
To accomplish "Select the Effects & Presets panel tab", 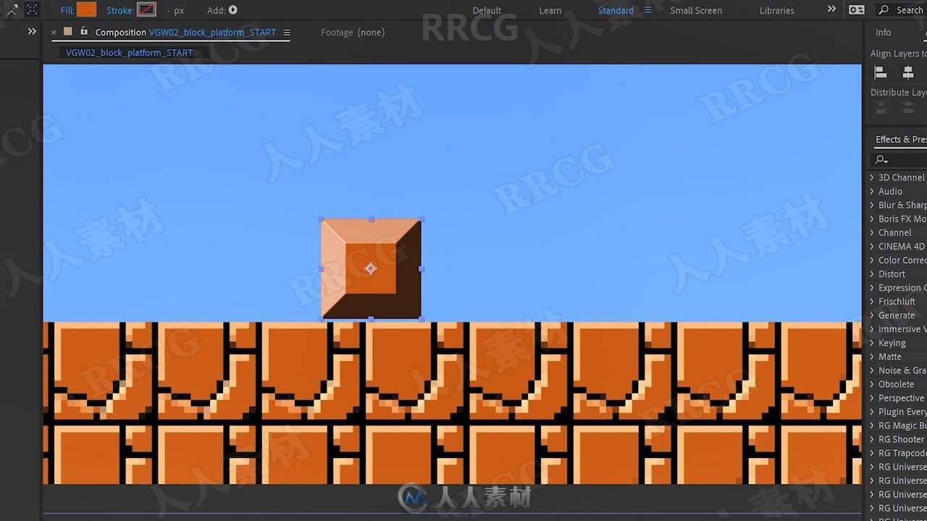I will click(x=900, y=140).
